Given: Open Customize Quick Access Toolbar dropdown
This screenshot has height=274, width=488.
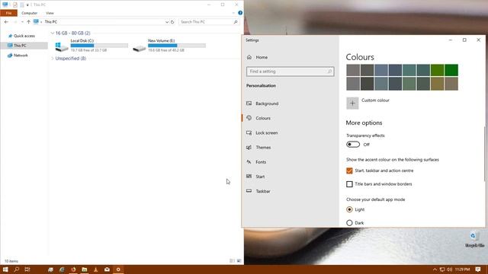Looking at the screenshot, I should tap(27, 5).
